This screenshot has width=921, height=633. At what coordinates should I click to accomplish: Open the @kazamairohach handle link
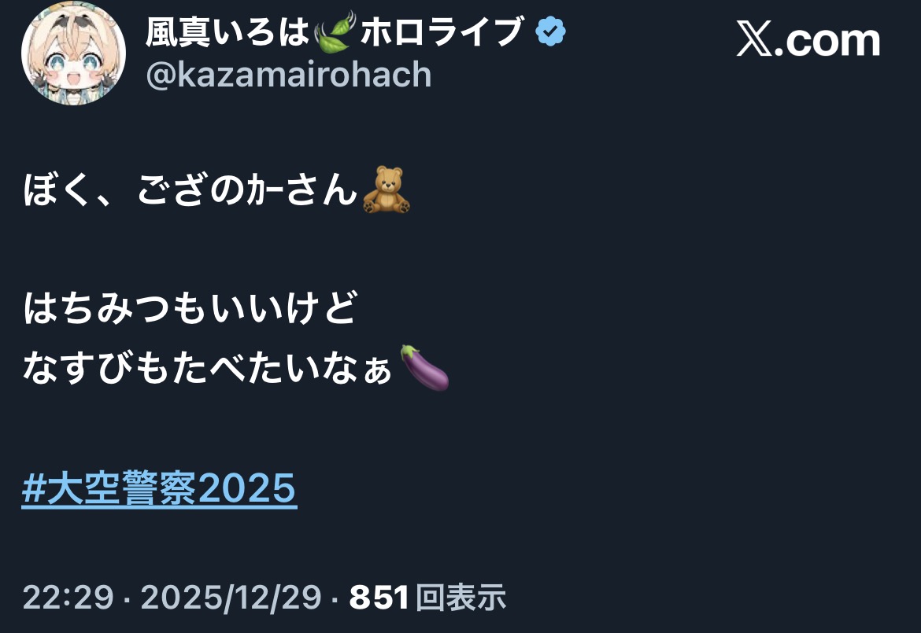pyautogui.click(x=288, y=75)
